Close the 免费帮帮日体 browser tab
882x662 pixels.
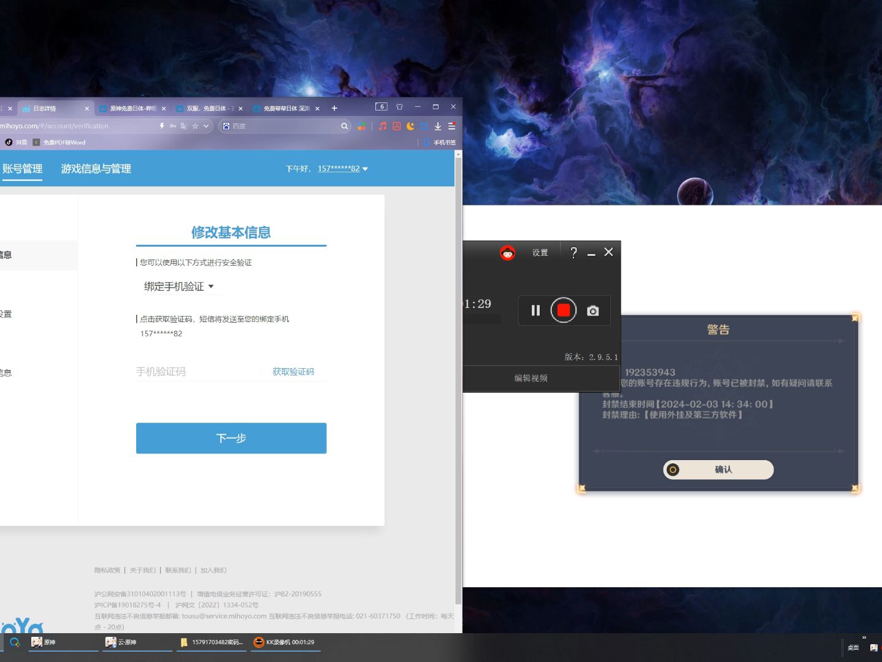[x=317, y=109]
